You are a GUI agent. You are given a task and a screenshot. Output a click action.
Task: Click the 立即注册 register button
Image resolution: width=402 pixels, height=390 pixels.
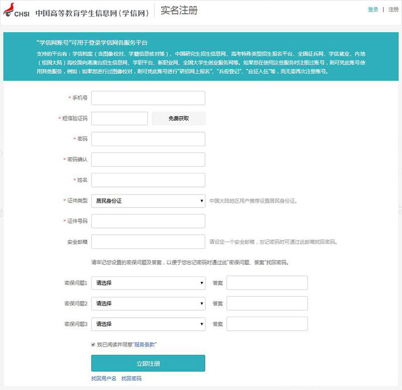point(148,363)
